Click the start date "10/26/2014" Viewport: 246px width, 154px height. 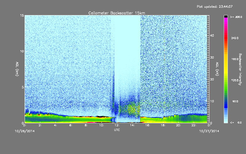point(25,131)
